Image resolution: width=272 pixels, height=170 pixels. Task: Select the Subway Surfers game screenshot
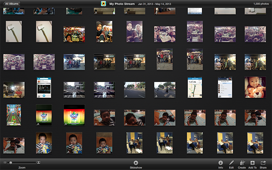14,115
